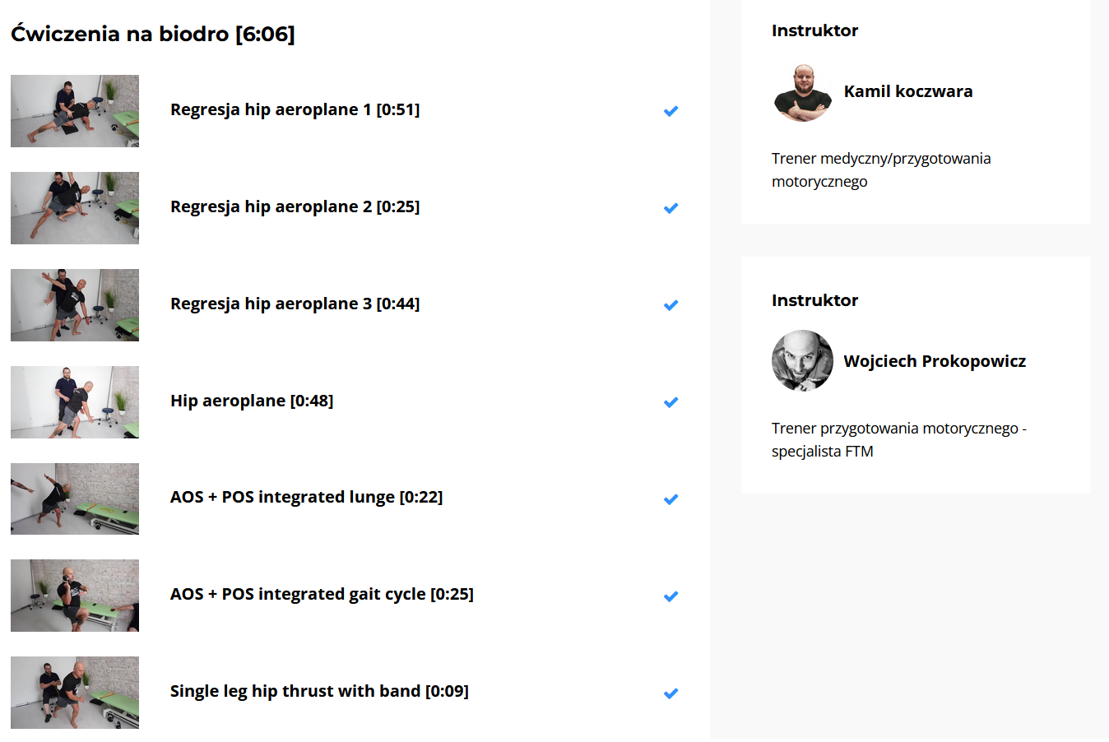The height and width of the screenshot is (742, 1109).
Task: Click checkmark for Regresja hip aeroplane 3
Action: pyautogui.click(x=671, y=305)
